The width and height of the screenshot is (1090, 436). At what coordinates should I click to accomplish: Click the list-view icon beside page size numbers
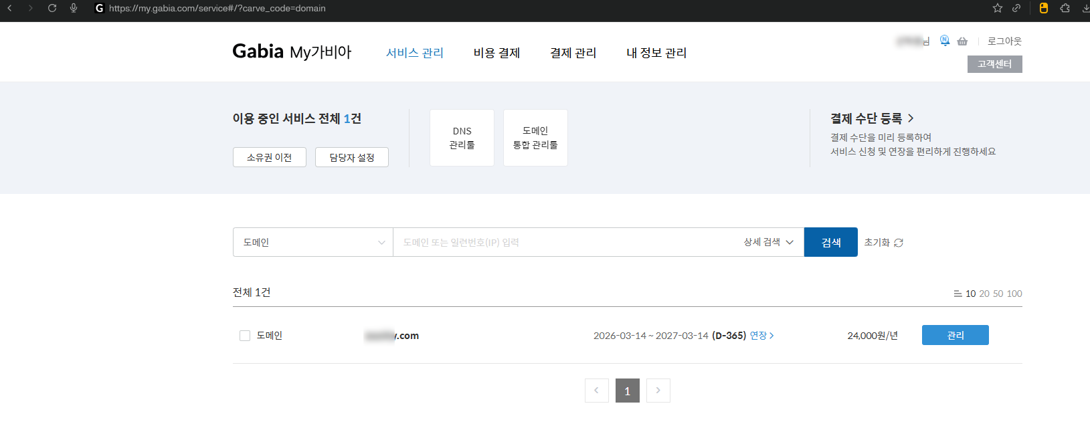point(958,294)
